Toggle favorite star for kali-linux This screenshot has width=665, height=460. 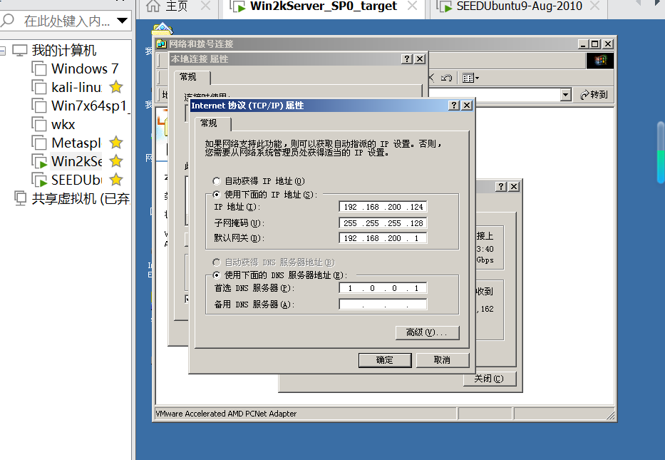point(116,88)
